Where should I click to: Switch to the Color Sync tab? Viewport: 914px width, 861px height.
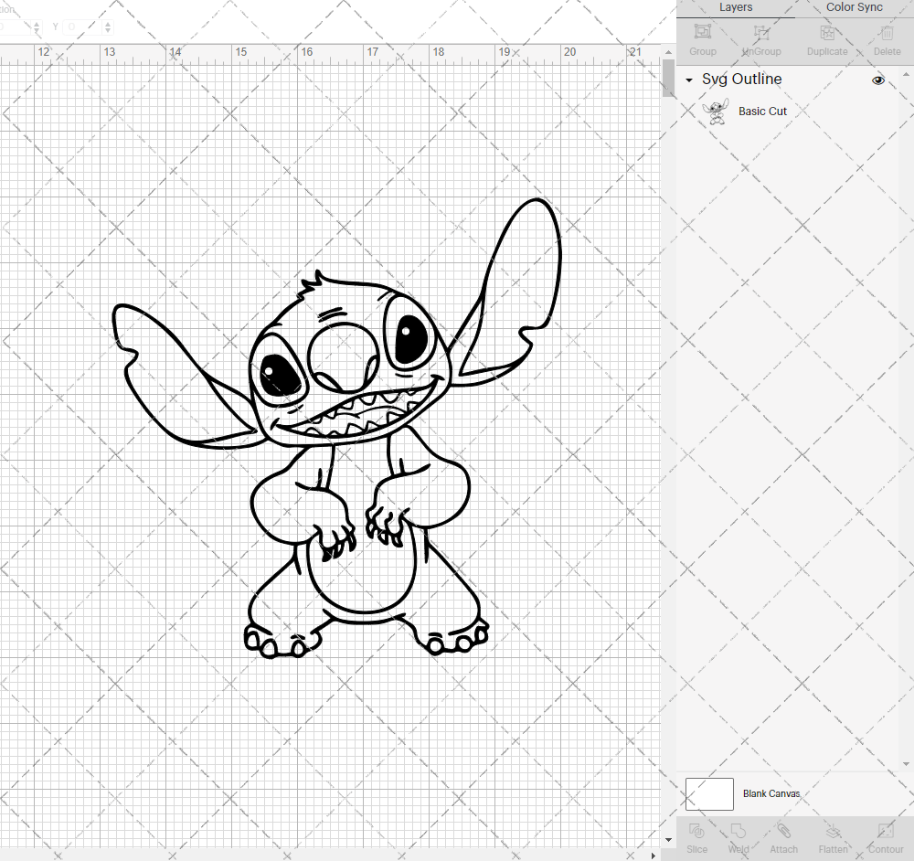[x=854, y=7]
